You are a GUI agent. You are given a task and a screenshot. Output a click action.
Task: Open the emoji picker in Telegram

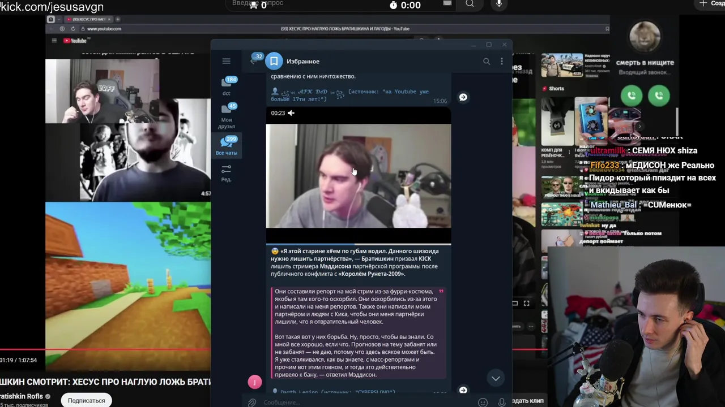pos(483,402)
